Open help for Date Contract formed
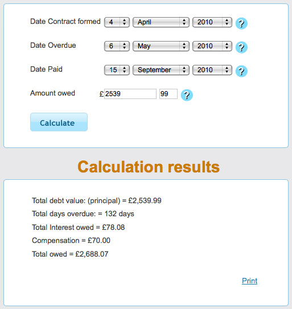This screenshot has height=309, width=292. (x=241, y=23)
